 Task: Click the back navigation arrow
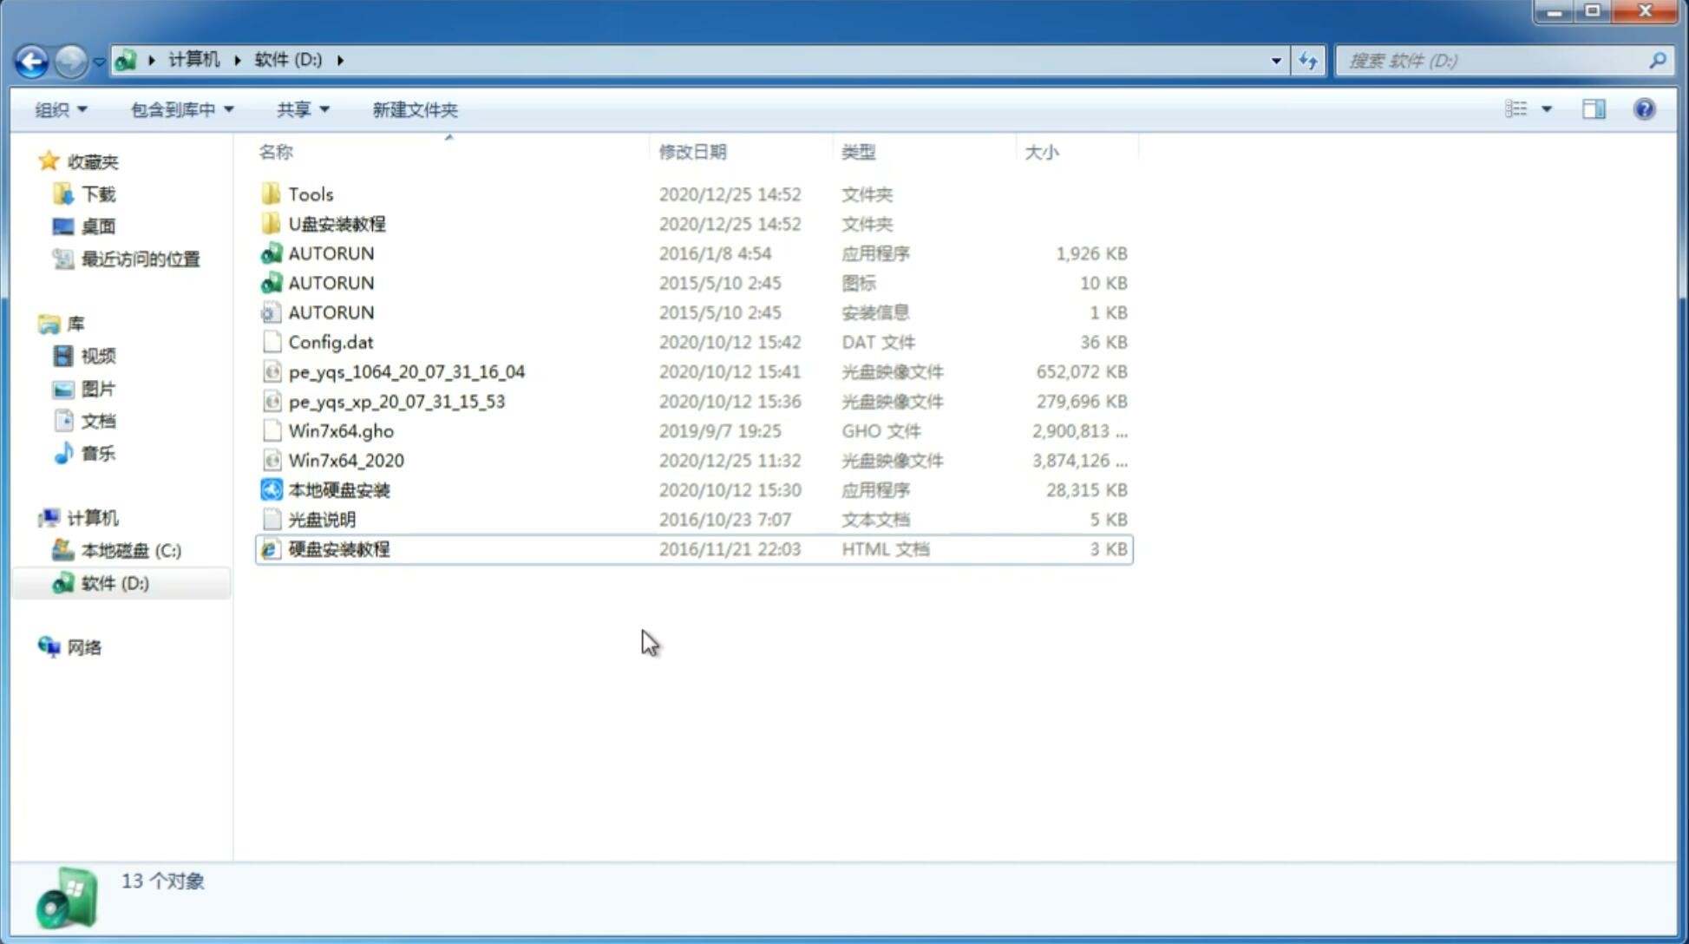tap(31, 59)
